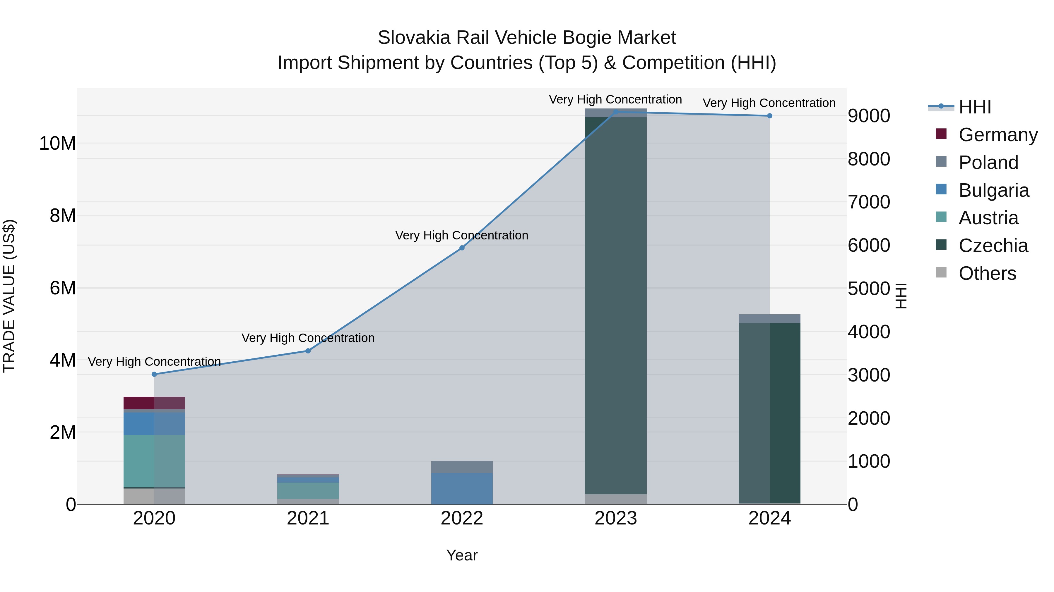Click the Czechia legend color swatch
The image size is (1054, 592).
pos(941,245)
